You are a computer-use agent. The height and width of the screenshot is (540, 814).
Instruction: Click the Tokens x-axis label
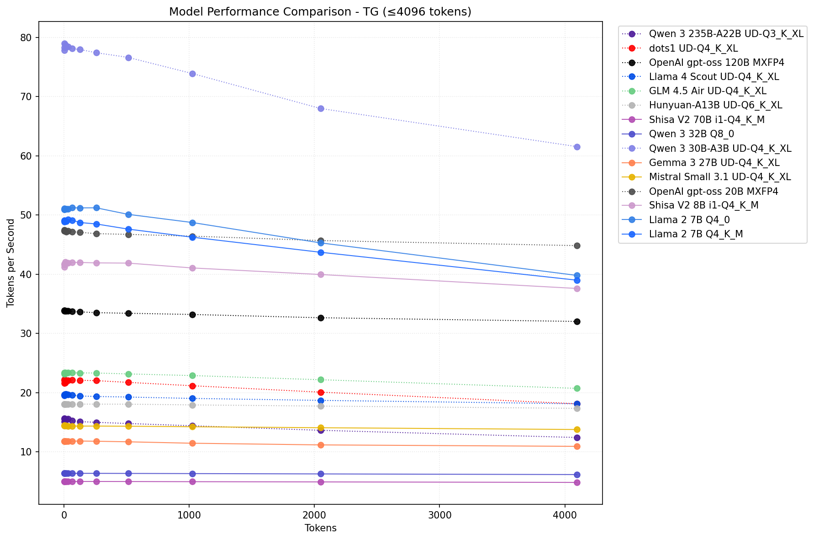tap(320, 528)
